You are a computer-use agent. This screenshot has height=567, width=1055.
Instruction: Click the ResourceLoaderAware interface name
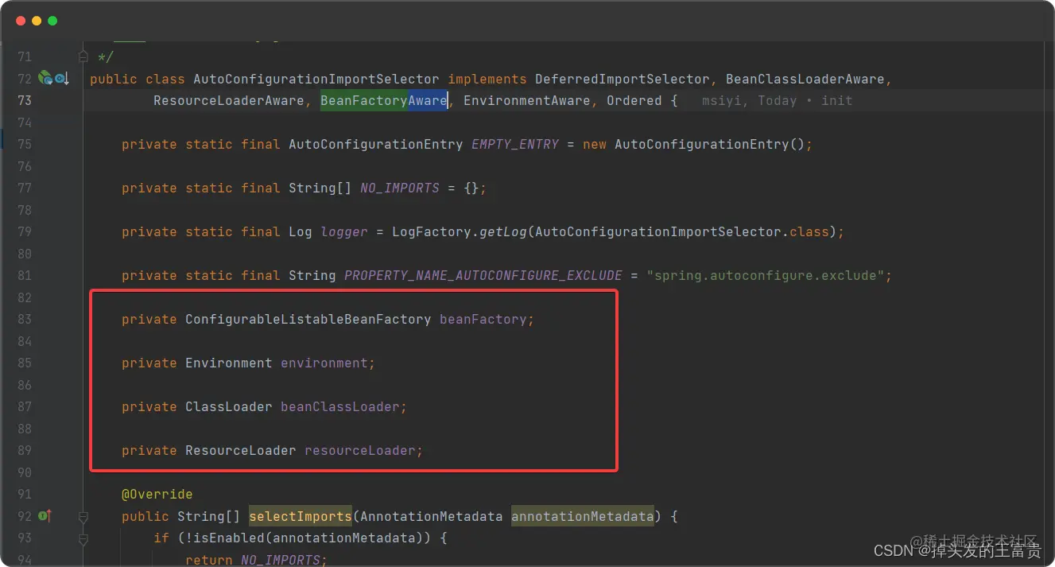228,101
